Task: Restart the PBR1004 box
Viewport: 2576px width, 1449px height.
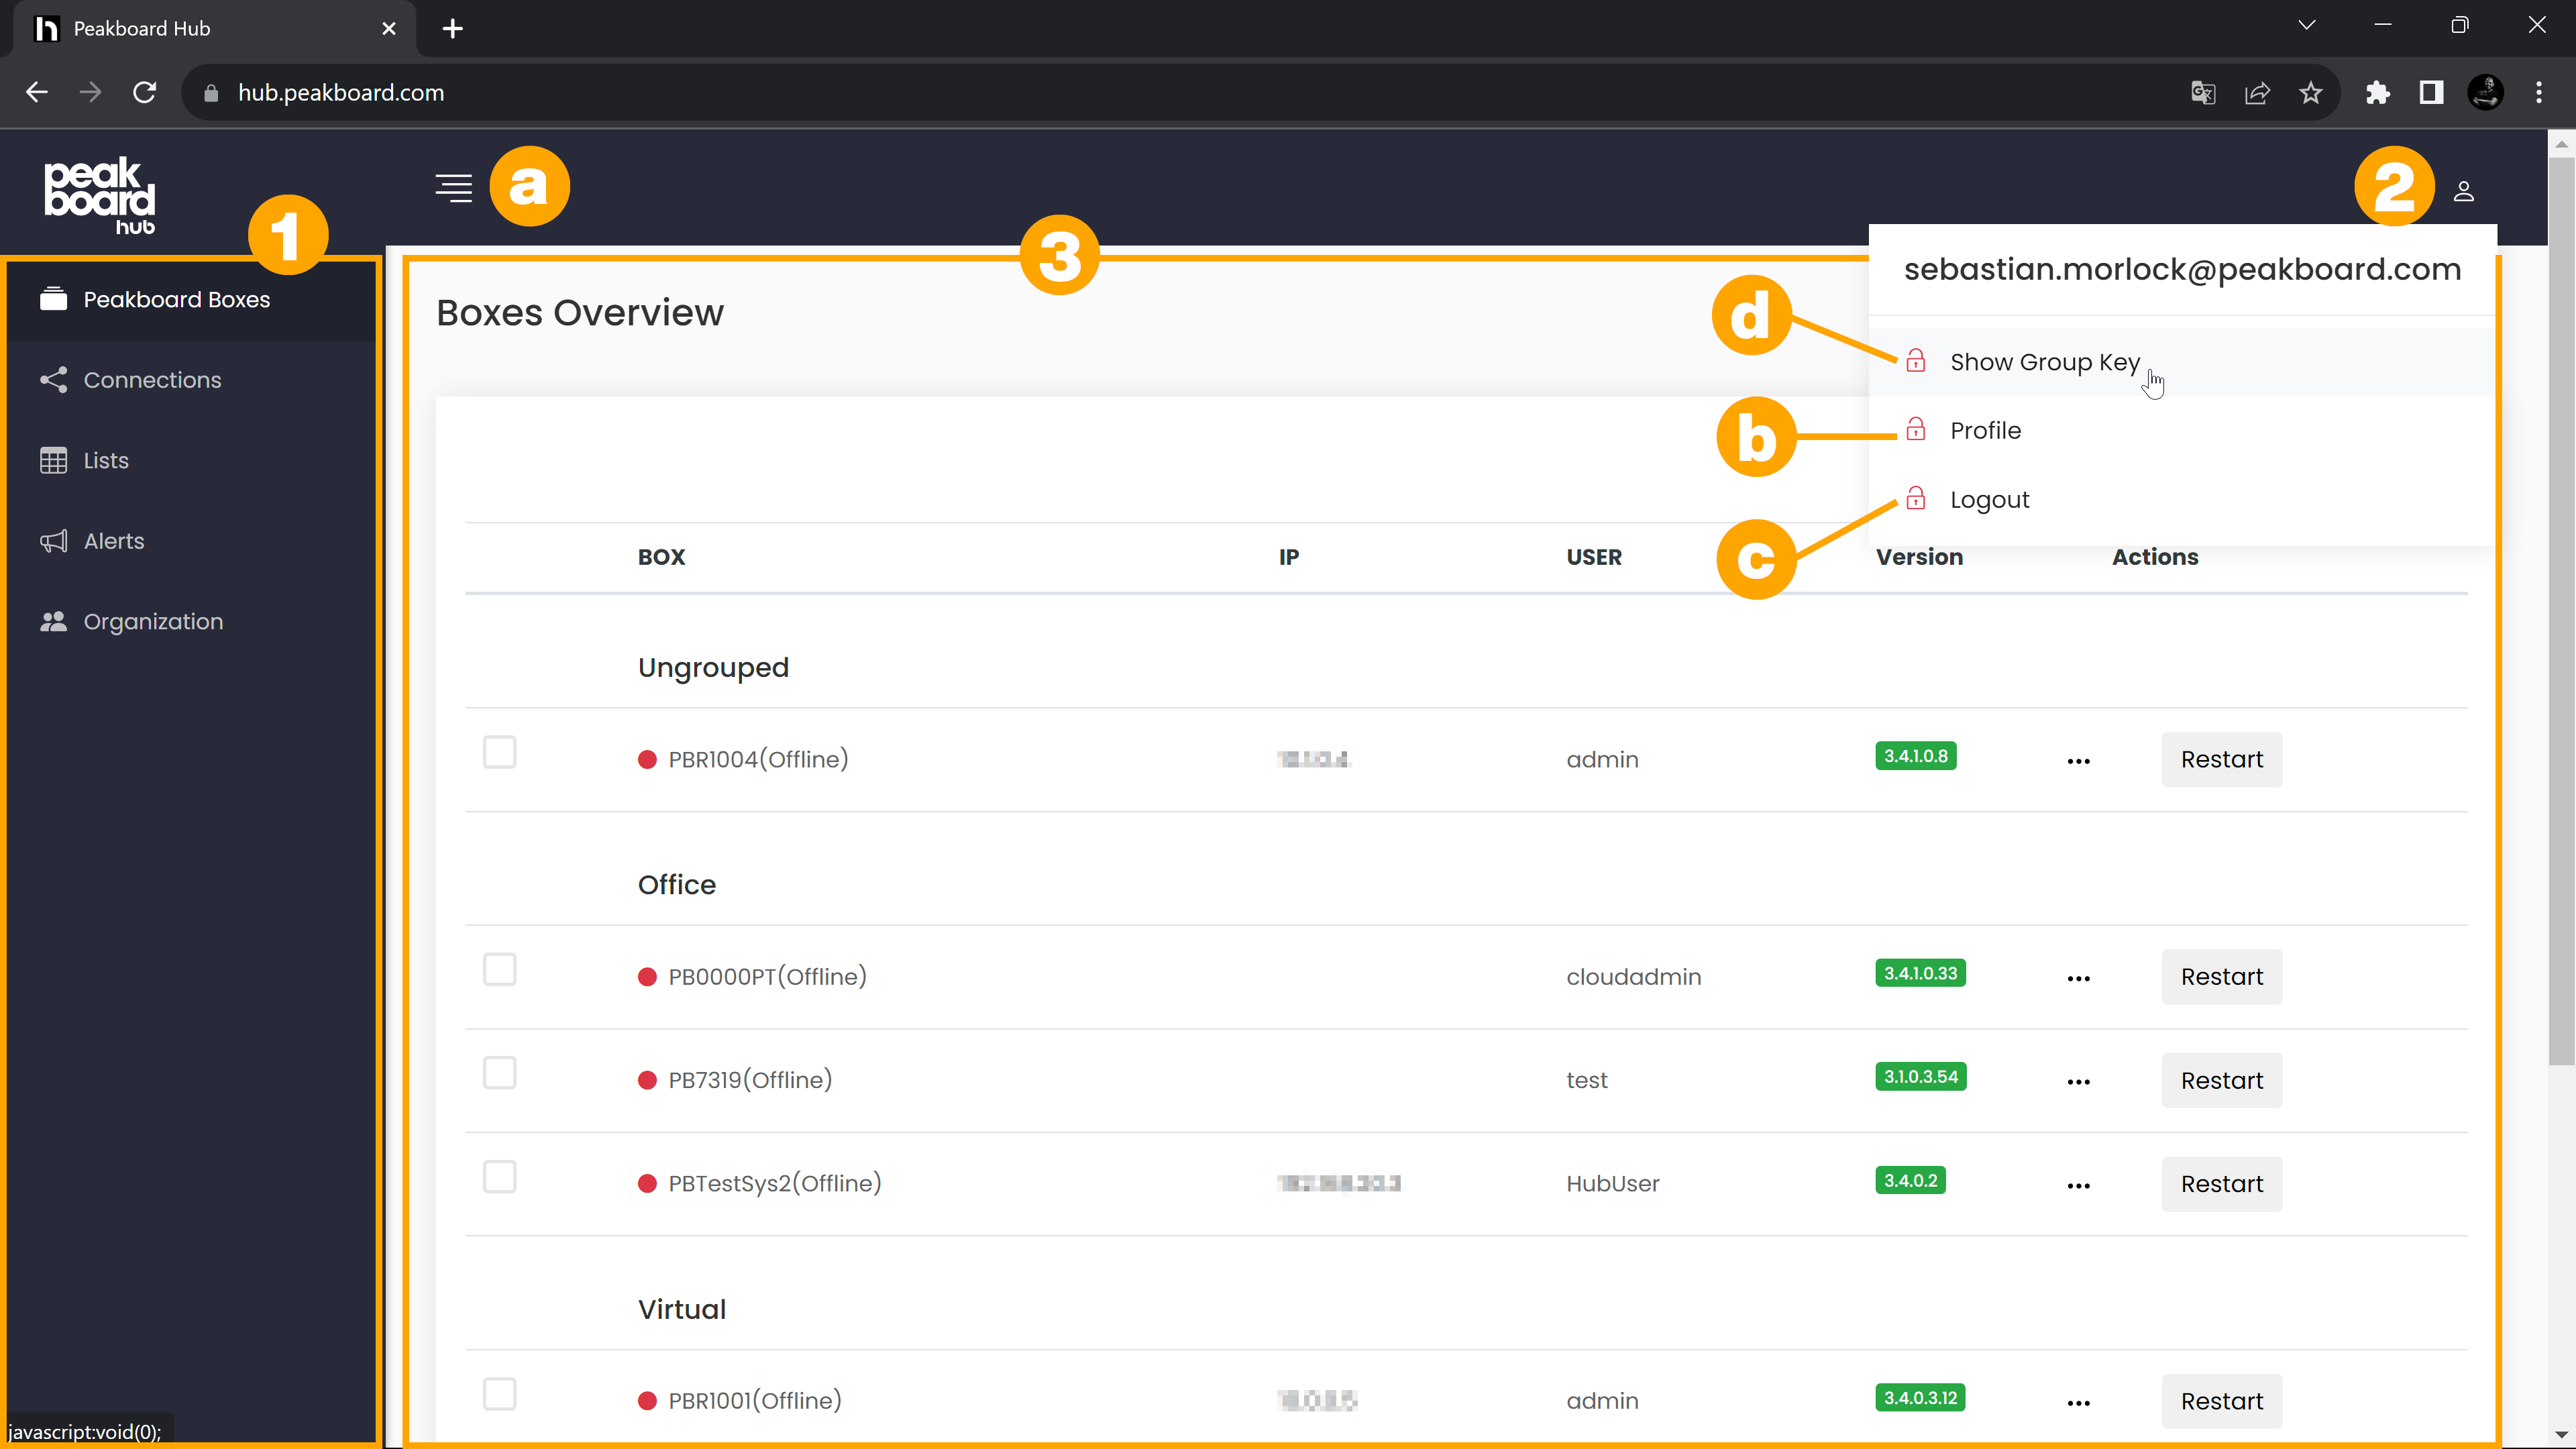Action: point(2221,760)
